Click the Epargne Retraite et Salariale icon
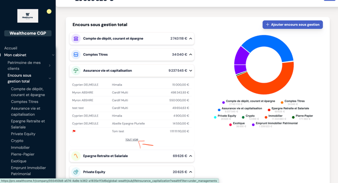The height and width of the screenshot is (183, 338). click(x=76, y=156)
